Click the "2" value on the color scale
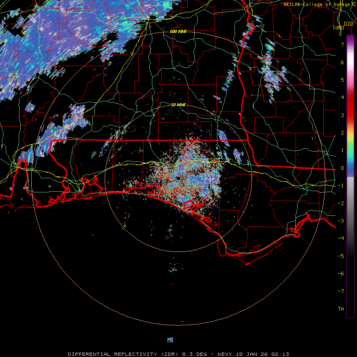357x357 pixels. tap(342, 133)
